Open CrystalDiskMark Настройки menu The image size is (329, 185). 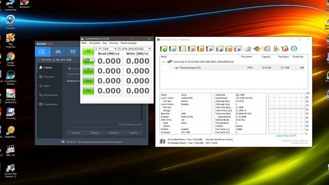(95, 43)
